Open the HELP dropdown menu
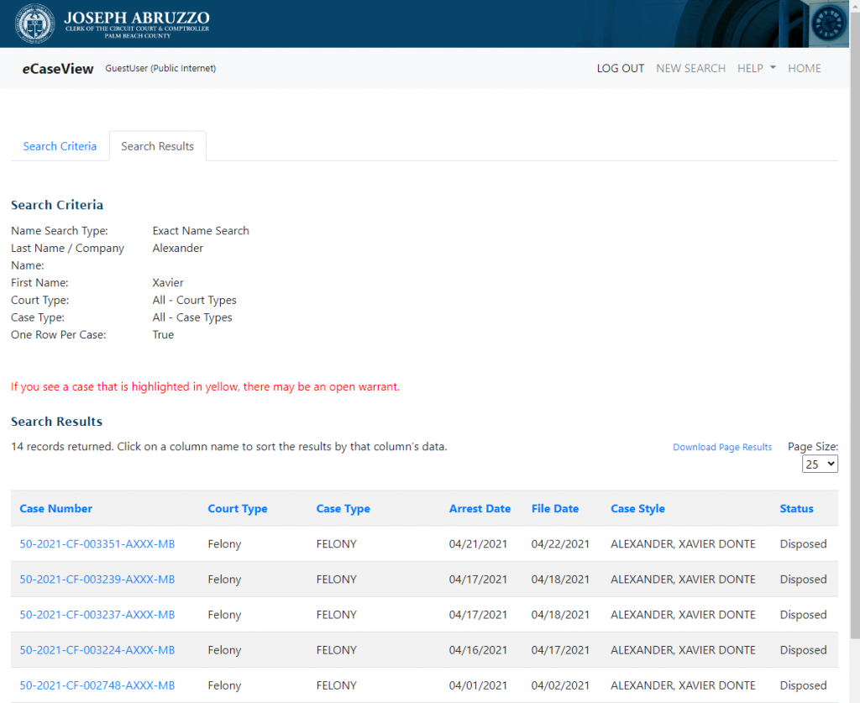860x703 pixels. pos(756,68)
